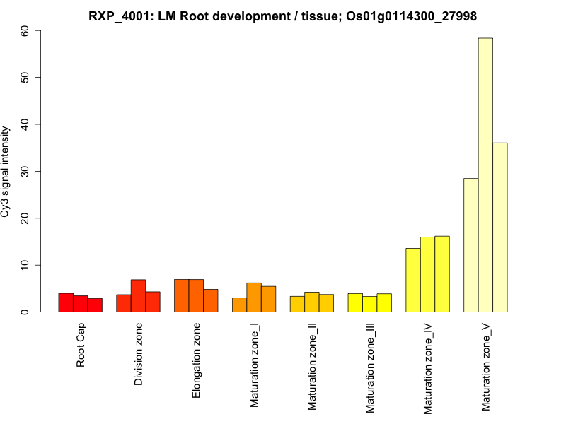Screen dimensions: 566x424
Task: Select the third bar of Maturation zone_V
Action: click(500, 228)
